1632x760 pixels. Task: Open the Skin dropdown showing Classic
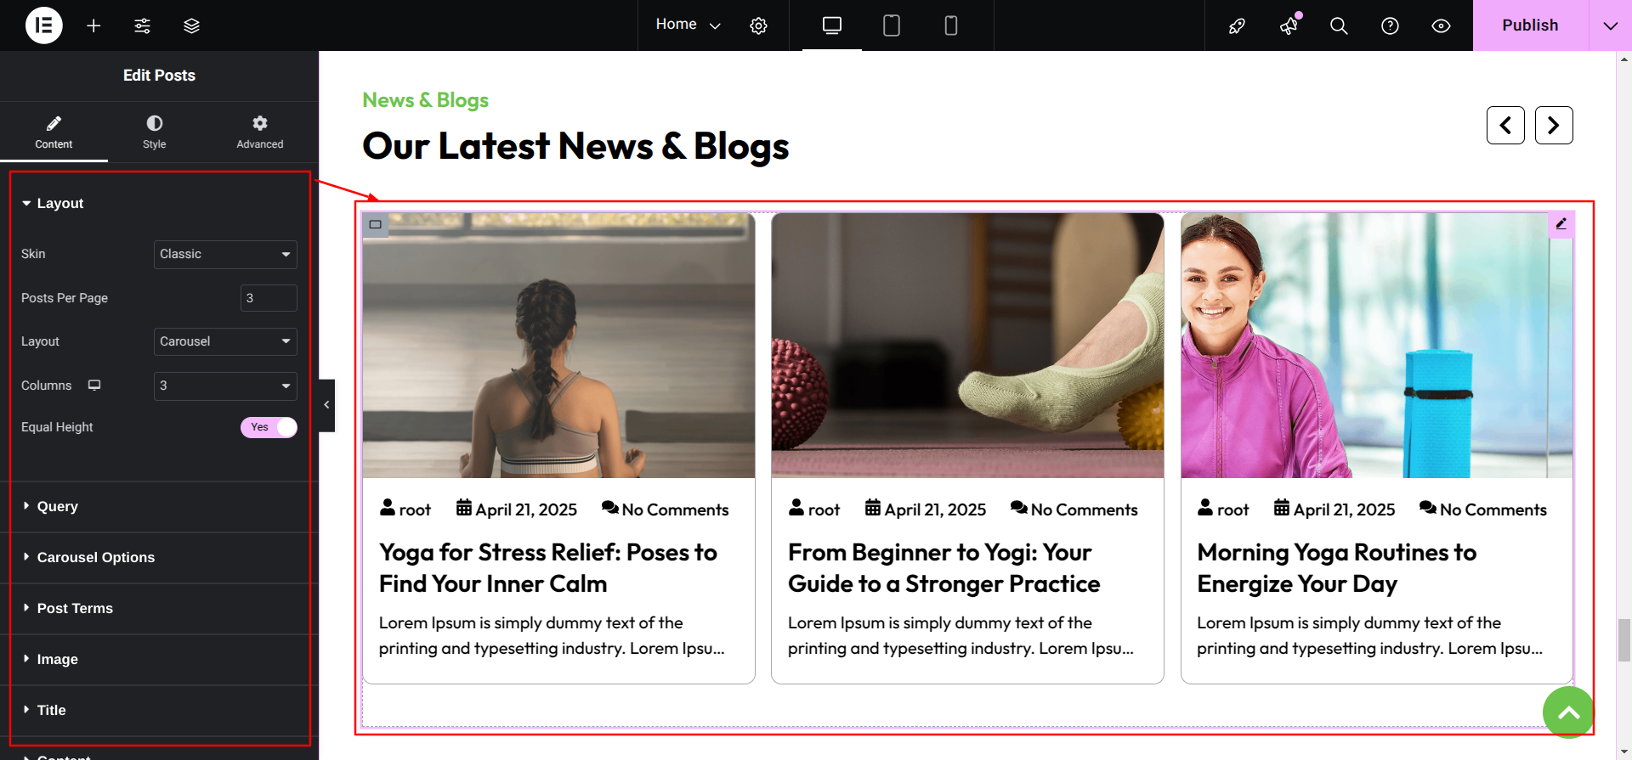225,254
